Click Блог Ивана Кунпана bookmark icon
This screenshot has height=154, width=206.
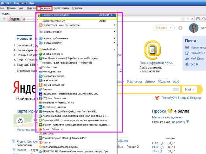click(x=40, y=58)
